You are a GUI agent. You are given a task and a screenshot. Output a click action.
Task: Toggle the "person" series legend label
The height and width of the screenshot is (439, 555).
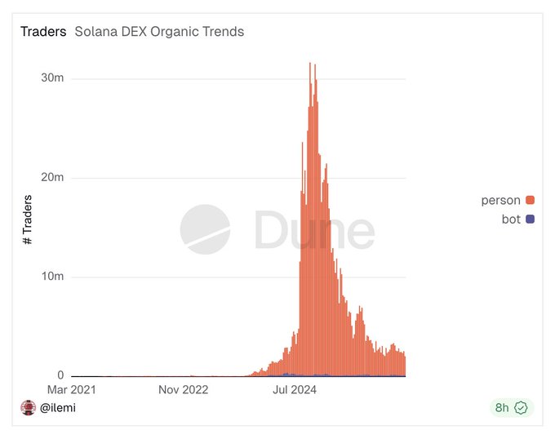(x=501, y=200)
